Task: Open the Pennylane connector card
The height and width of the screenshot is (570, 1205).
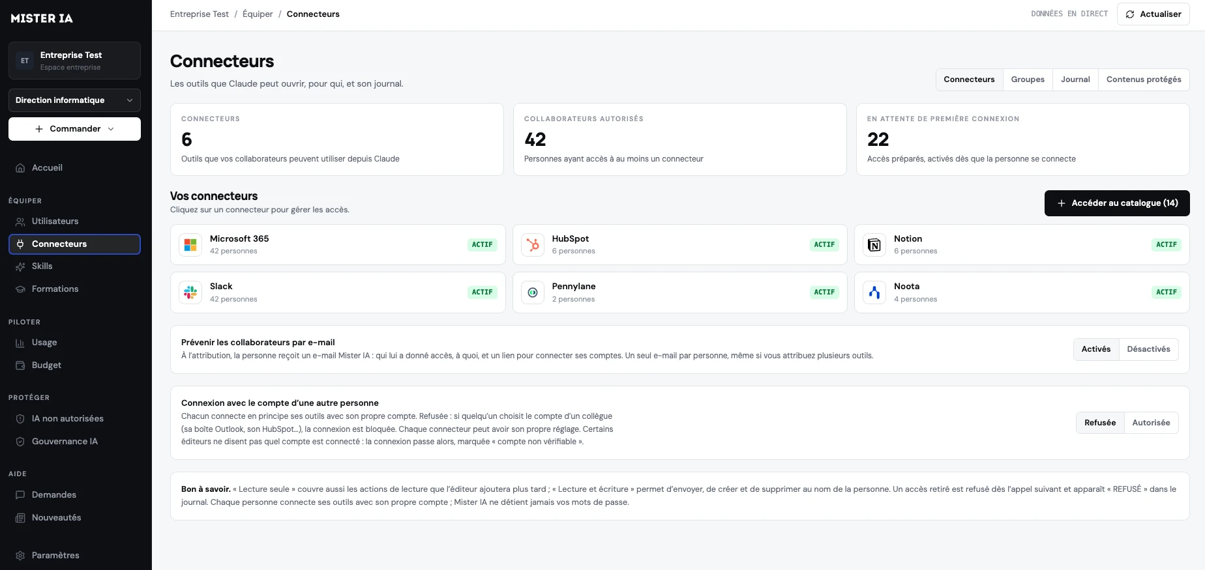Action: click(x=679, y=292)
